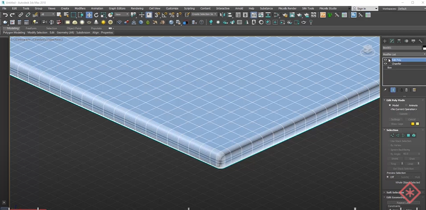Screen dimensions: 426x210
Task: Open the Create panel tab icon
Action: tap(385, 41)
